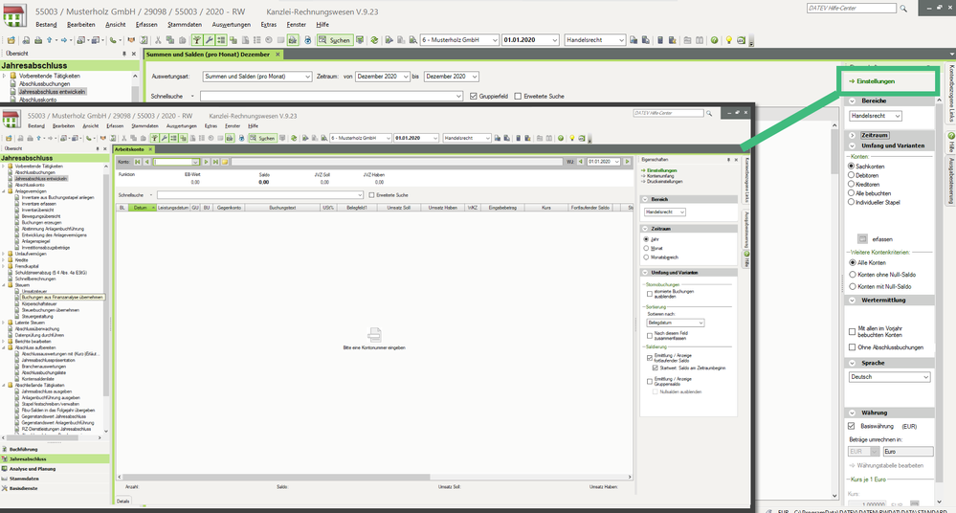Select Debitoren radio button
The image size is (956, 513).
[851, 175]
